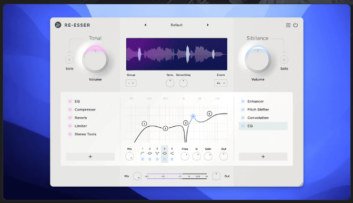Click the EQ Mix knob
Viewport: 353px width, 203px height.
point(129,156)
